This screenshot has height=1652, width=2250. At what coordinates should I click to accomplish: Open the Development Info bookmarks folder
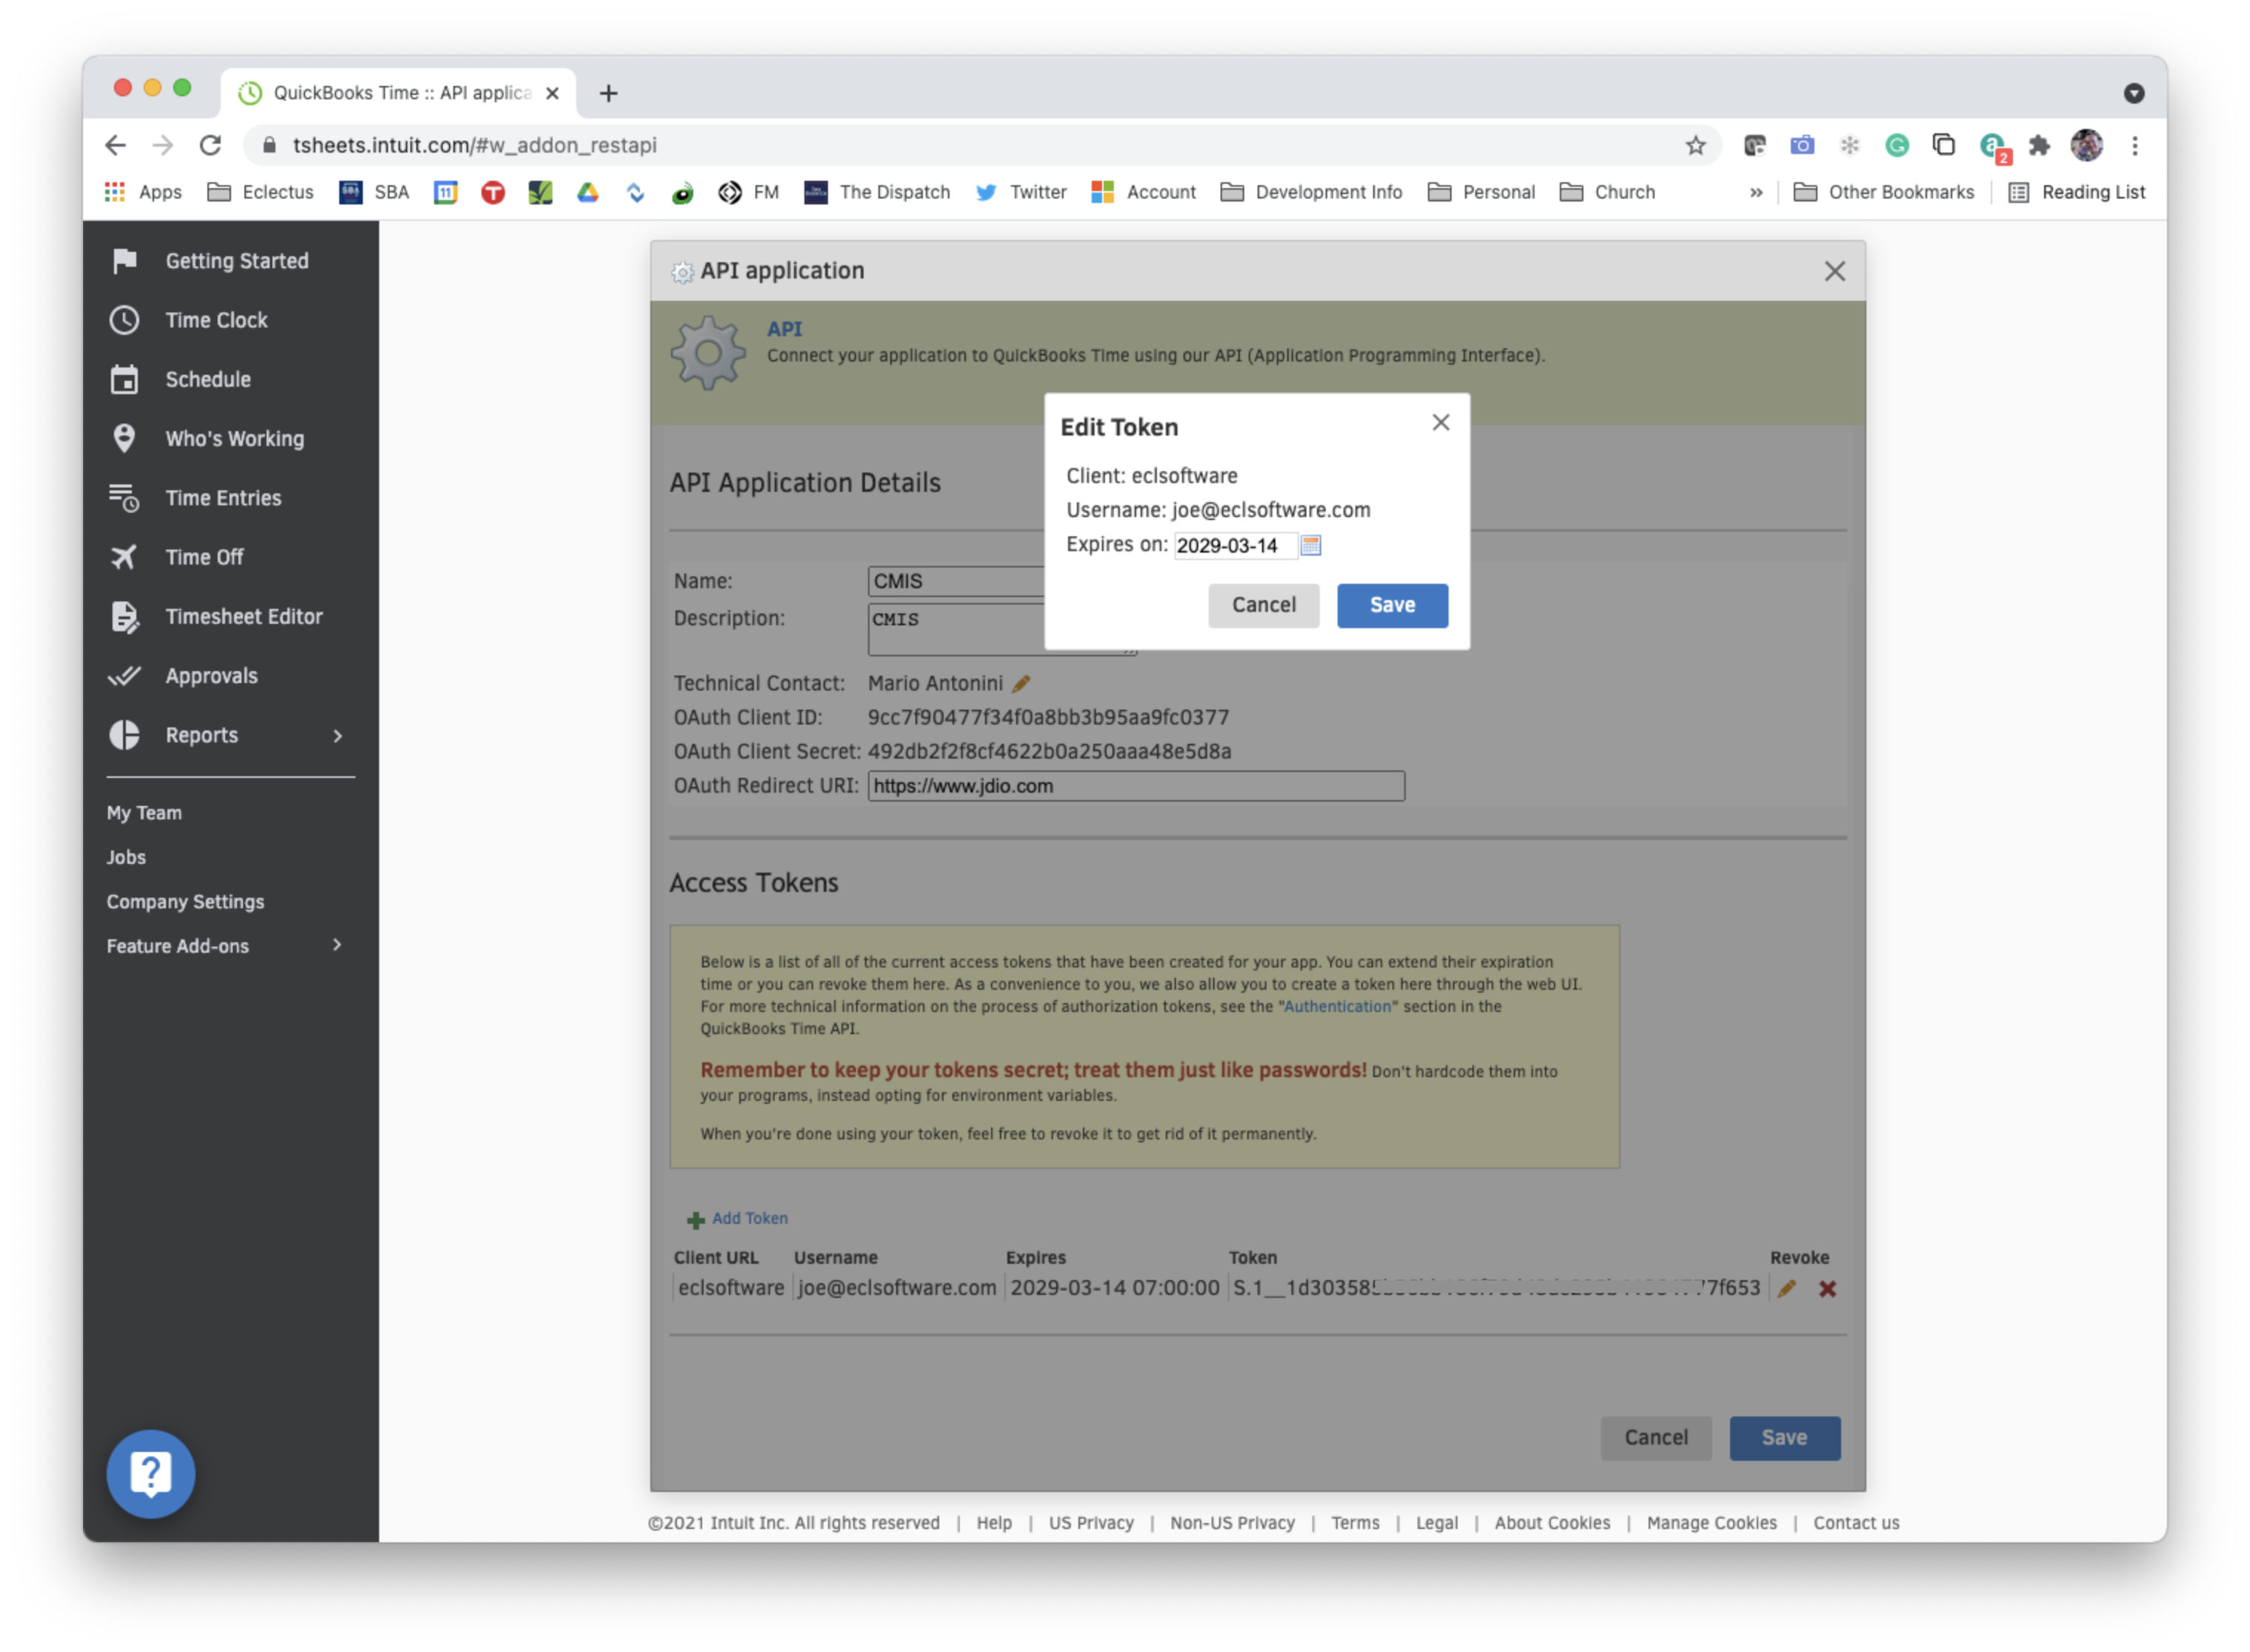coord(1310,192)
